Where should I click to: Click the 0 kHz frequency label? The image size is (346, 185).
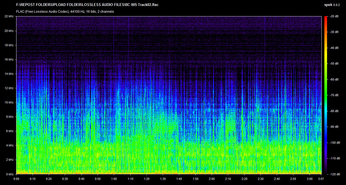pos(10,174)
